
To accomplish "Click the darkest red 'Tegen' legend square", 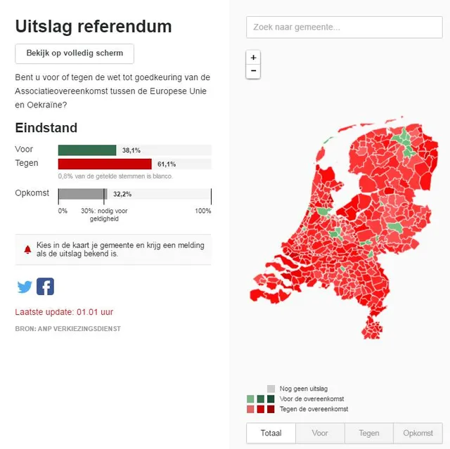I will point(271,409).
